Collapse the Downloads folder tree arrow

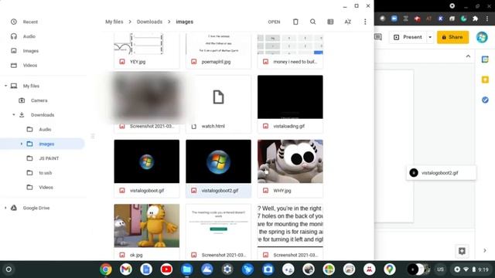14,115
